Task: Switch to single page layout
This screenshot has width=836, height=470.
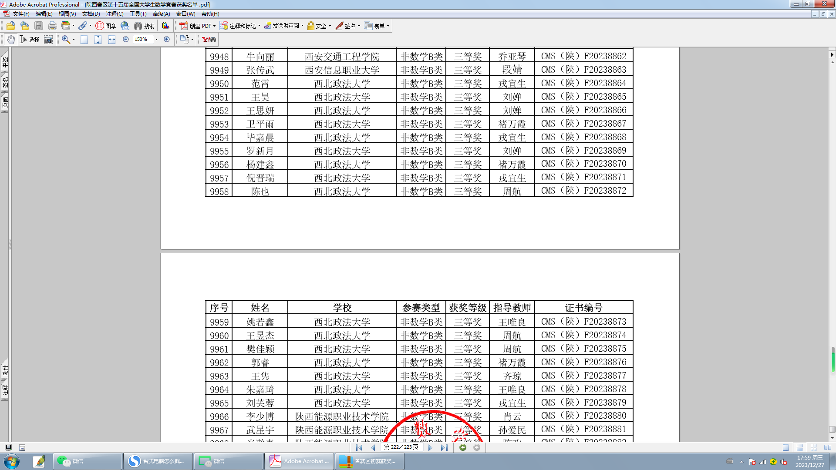Action: 785,447
